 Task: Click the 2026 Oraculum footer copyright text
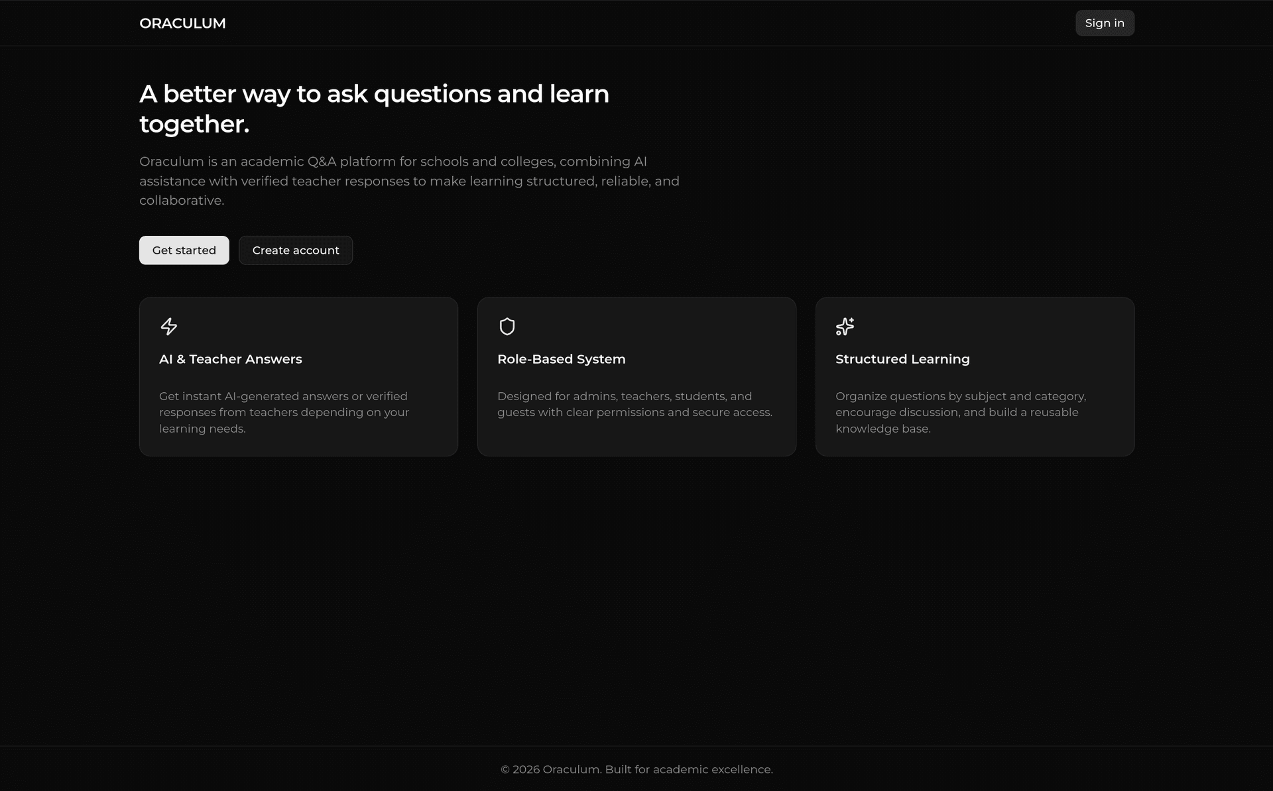[636, 769]
